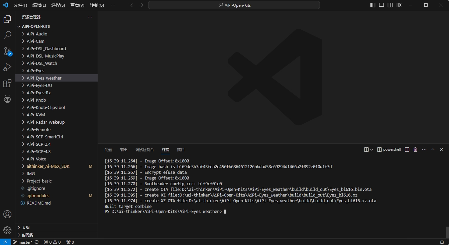Open the 转到(G) menu
The width and height of the screenshot is (449, 245).
point(97,5)
